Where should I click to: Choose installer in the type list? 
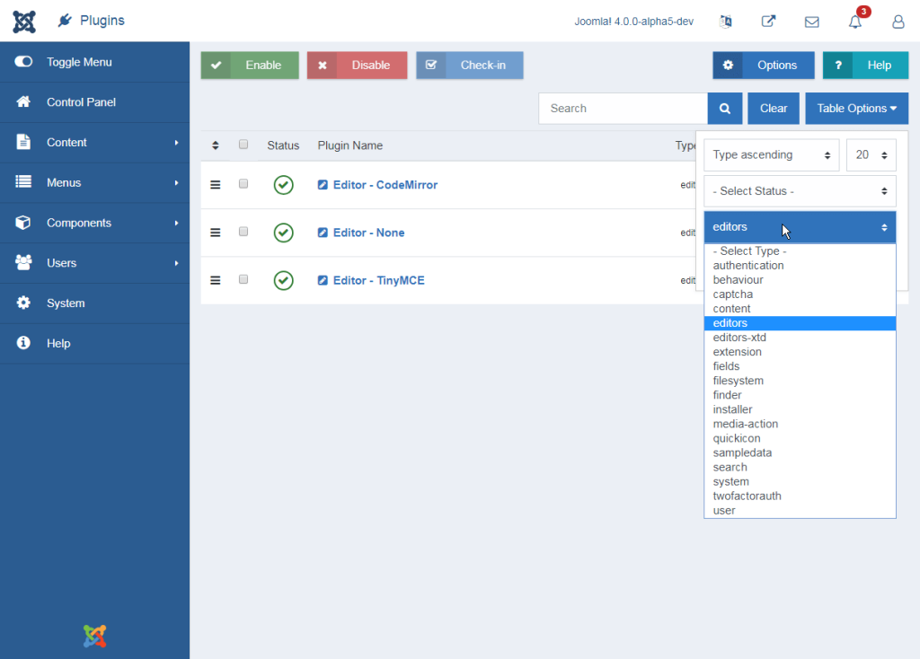pos(800,409)
